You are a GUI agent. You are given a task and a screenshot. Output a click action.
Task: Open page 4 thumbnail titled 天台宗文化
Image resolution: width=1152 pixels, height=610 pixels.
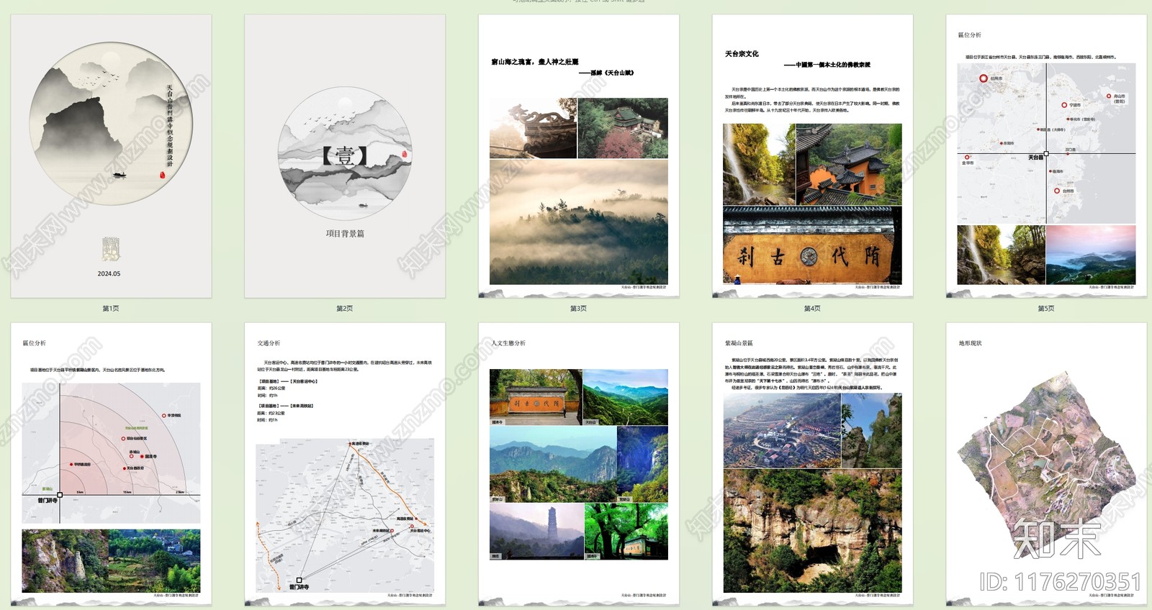(x=813, y=156)
